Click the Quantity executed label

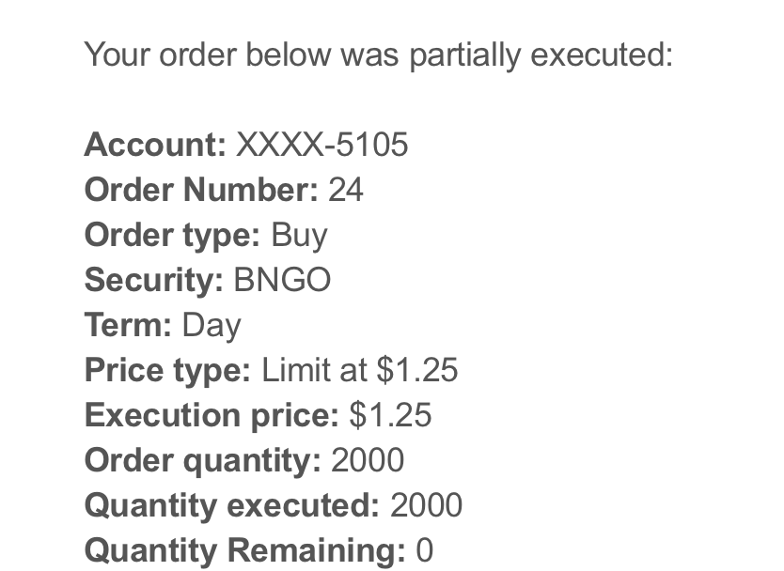(231, 505)
